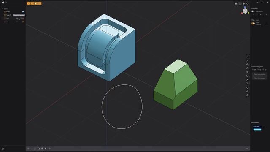Click the grid icon in viewport header

[x=236, y=3]
